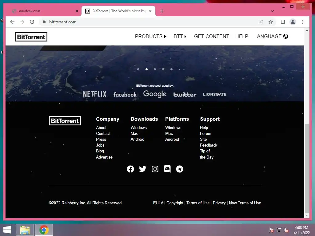Open the Instagram social icon
Image resolution: width=315 pixels, height=236 pixels.
coord(155,169)
